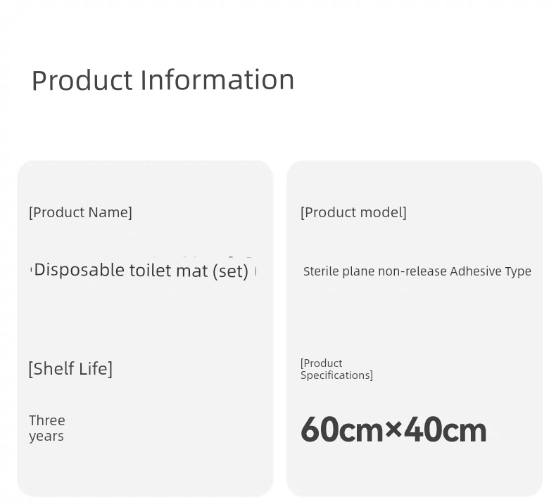Viewport: 556px width, 504px height.
Task: Click the word Information in the heading
Action: tap(217, 80)
